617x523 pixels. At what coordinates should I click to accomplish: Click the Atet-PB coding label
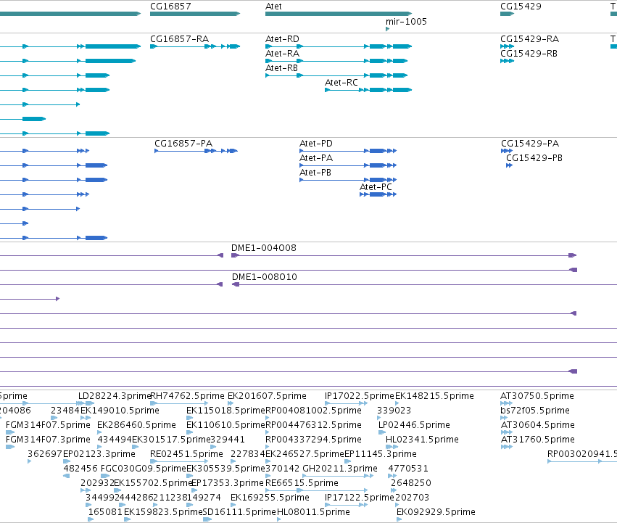pos(315,173)
